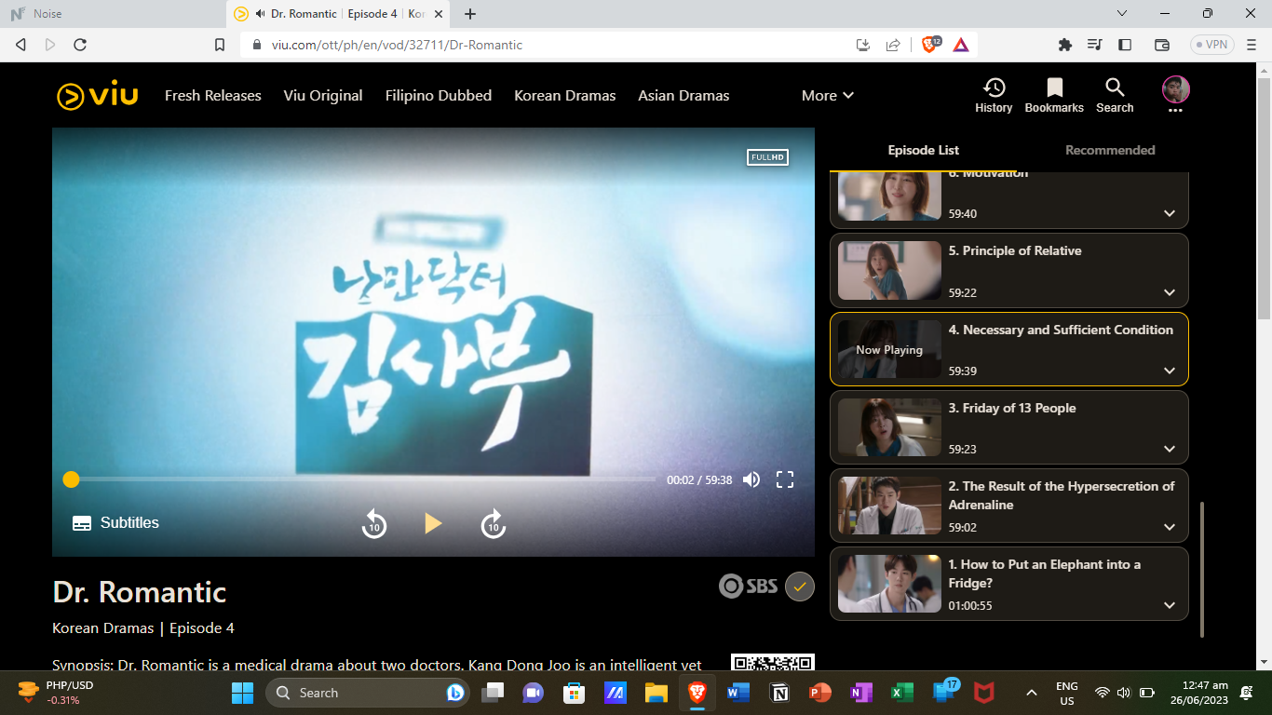
Task: Open a new browser tab
Action: click(x=470, y=14)
